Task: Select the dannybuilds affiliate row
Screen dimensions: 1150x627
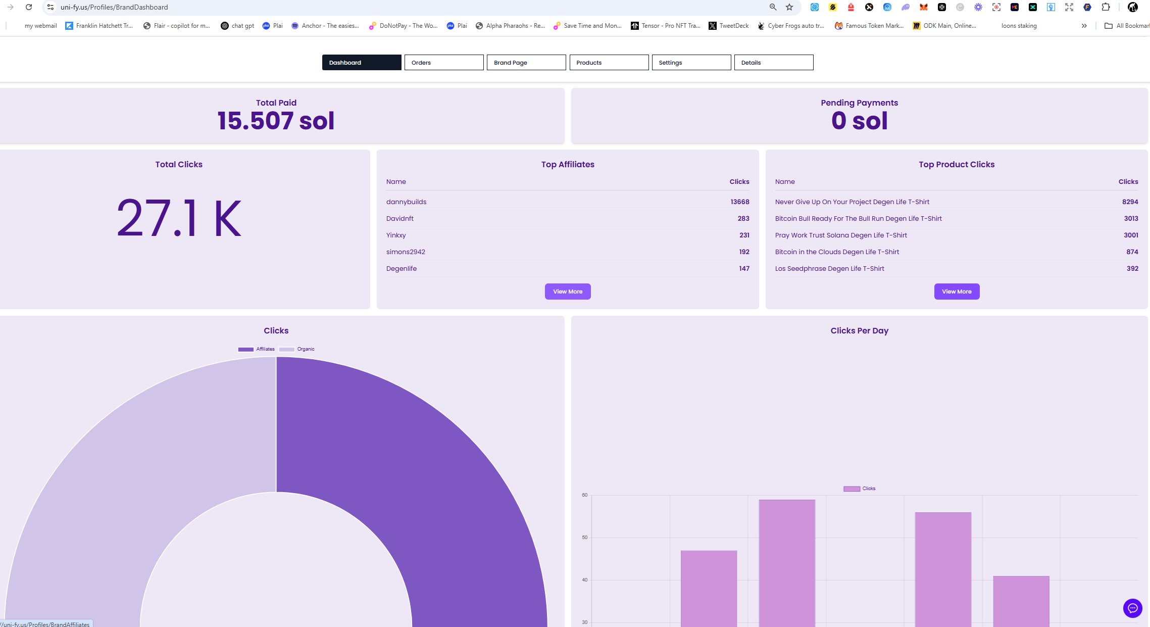Action: coord(568,202)
